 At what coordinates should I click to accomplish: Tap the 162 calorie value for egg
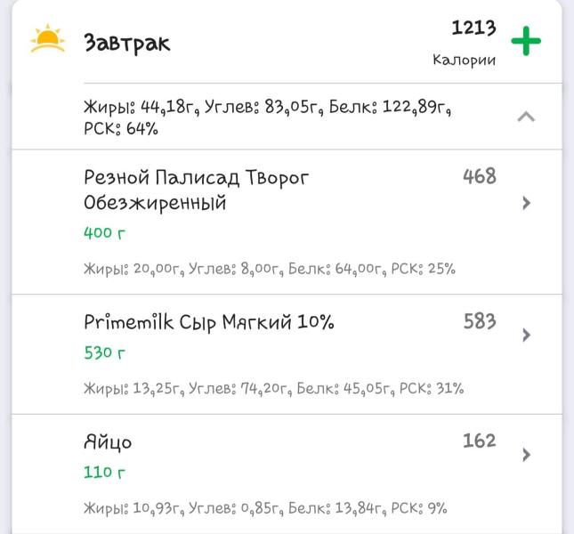pyautogui.click(x=480, y=441)
